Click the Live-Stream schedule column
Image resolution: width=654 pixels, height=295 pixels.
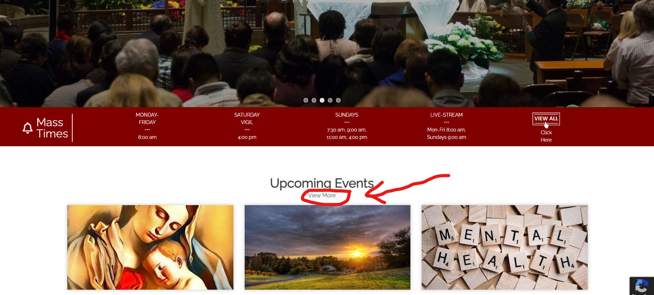coord(446,126)
